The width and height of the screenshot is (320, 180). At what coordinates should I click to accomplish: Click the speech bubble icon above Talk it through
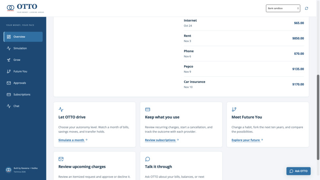148,159
